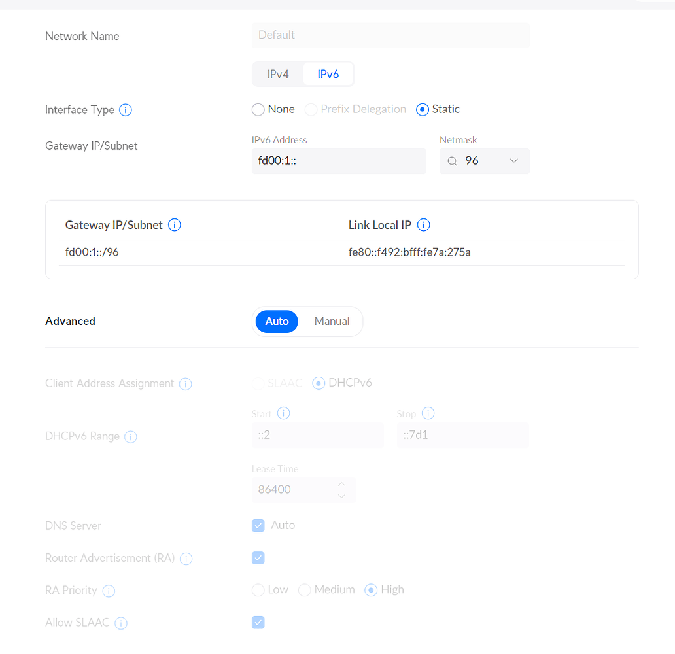Click inside the IPv6 Address input field
The height and width of the screenshot is (654, 675).
(x=339, y=161)
